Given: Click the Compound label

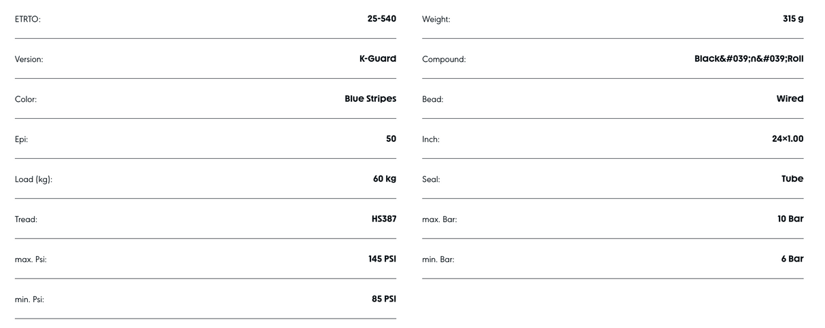Looking at the screenshot, I should [444, 60].
